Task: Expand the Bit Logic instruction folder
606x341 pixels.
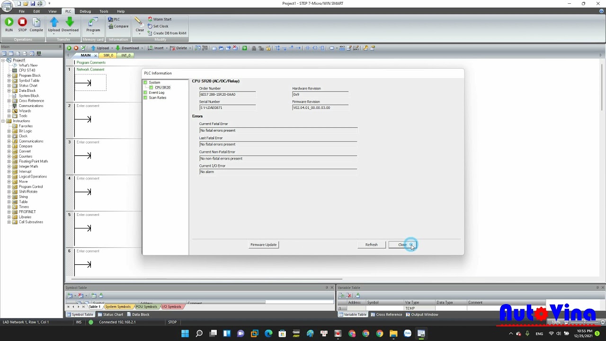Action: pos(9,131)
